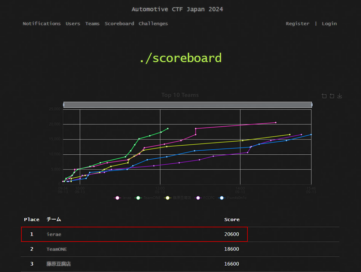Viewport: 361px width, 272px height.
Task: Open the ierae team link
Action: coord(53,234)
